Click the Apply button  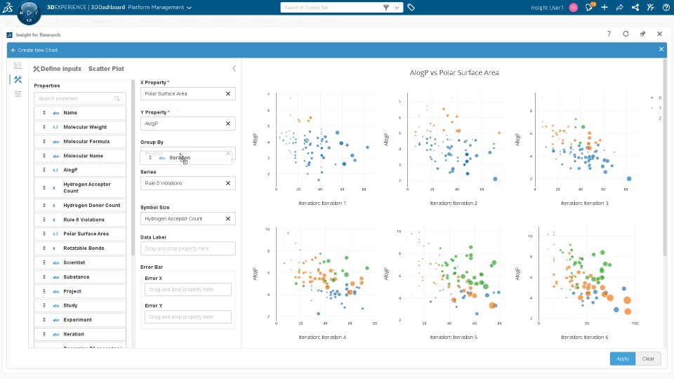(623, 359)
